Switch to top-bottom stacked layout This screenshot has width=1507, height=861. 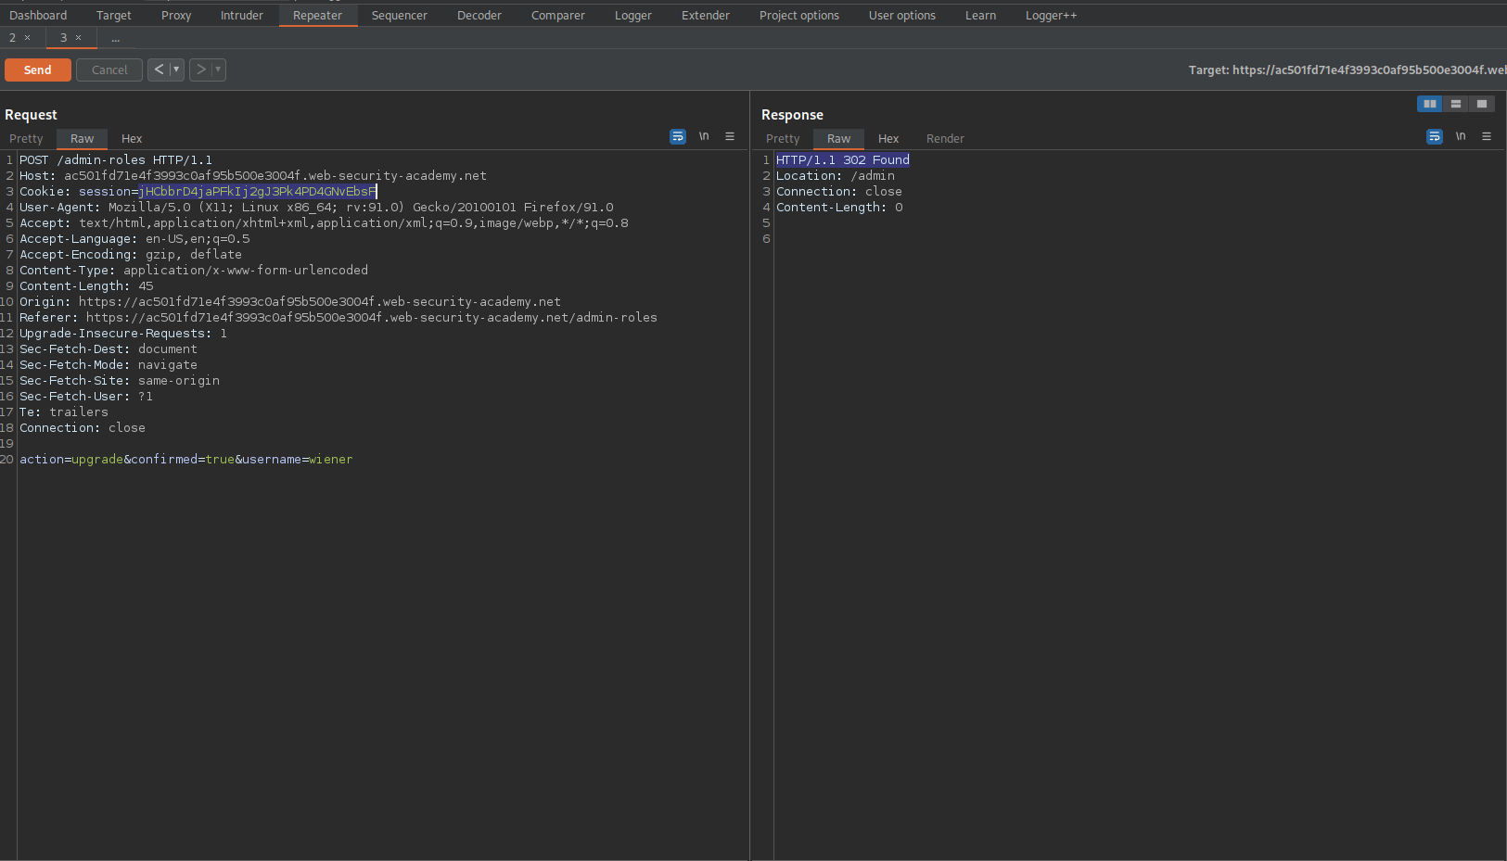click(1456, 104)
